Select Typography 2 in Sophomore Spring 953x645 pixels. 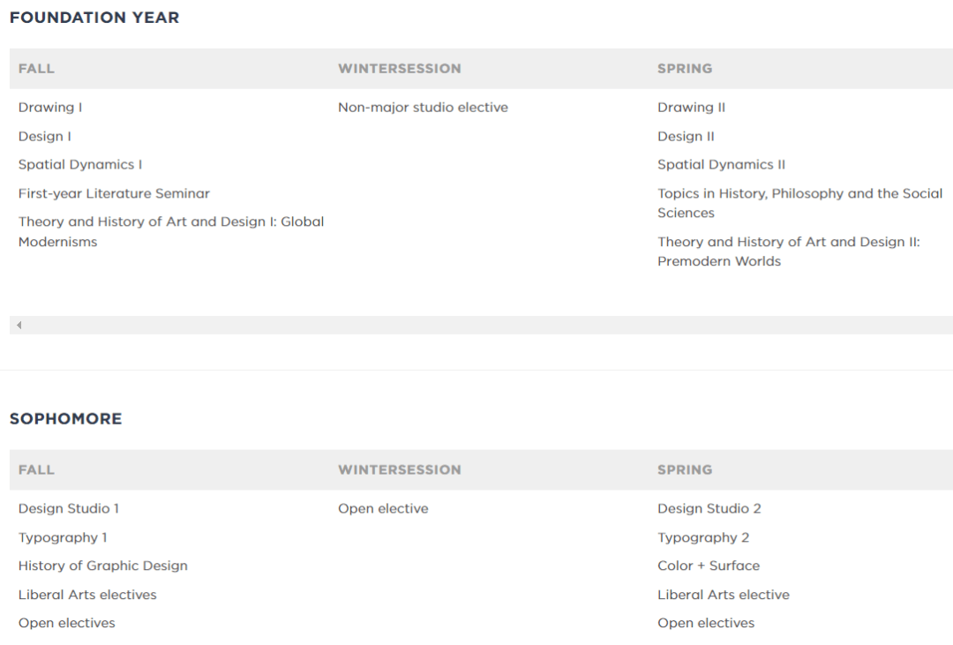(703, 537)
